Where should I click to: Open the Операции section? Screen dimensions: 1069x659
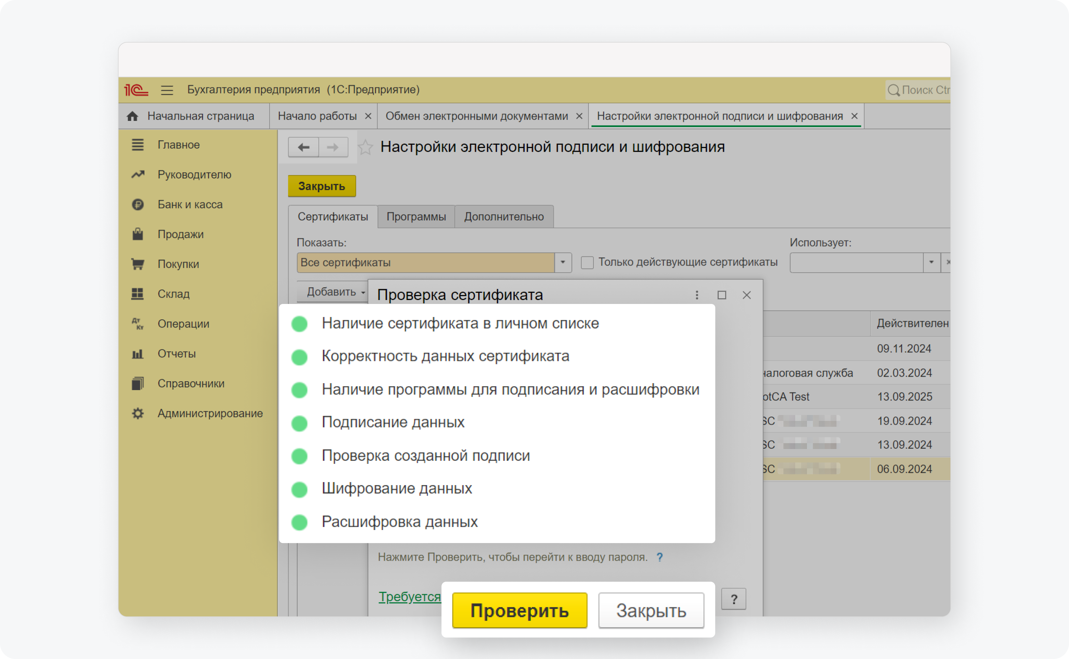183,324
